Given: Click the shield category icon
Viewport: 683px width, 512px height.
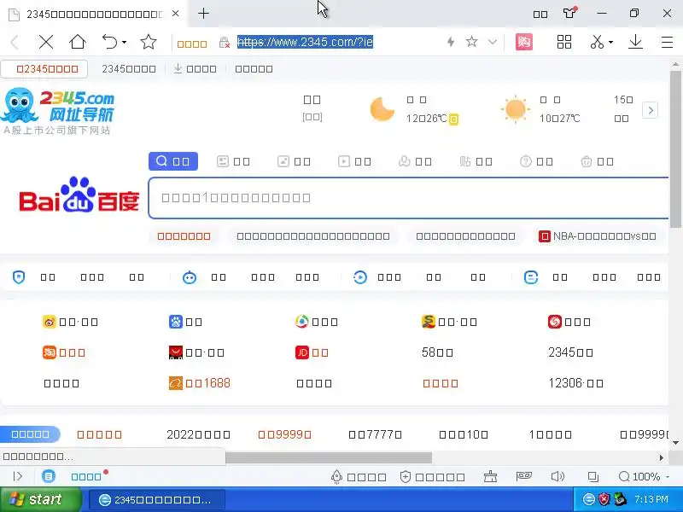Looking at the screenshot, I should (19, 276).
